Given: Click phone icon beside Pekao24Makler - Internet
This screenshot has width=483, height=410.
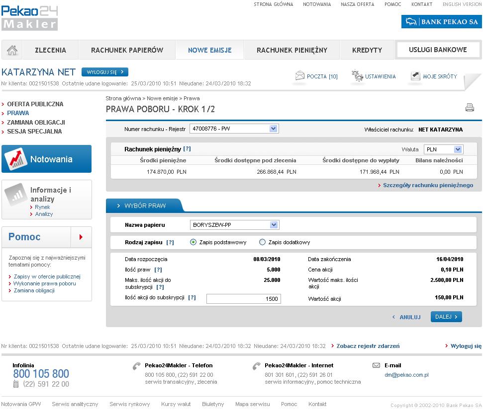Looking at the screenshot, I should pos(256,366).
